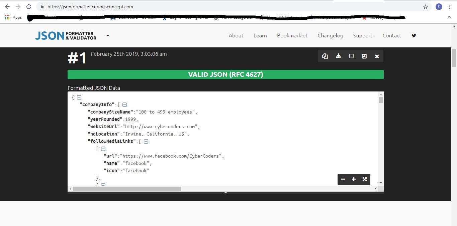The image size is (457, 226).
Task: Collapse the root JSON object
Action: [x=79, y=97]
